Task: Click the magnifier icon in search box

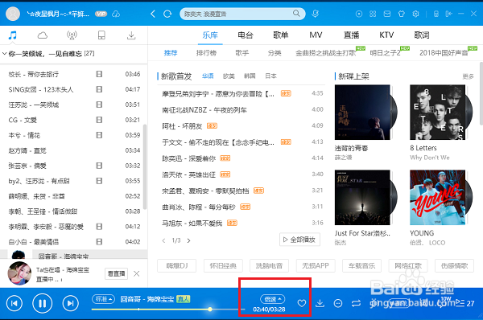Action: pyautogui.click(x=296, y=13)
